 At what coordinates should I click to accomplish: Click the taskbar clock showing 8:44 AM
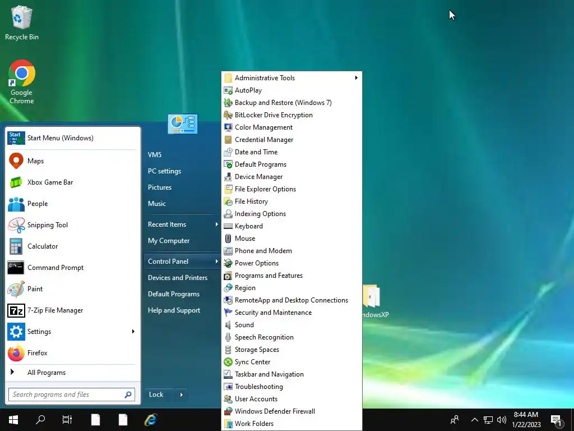pyautogui.click(x=526, y=420)
